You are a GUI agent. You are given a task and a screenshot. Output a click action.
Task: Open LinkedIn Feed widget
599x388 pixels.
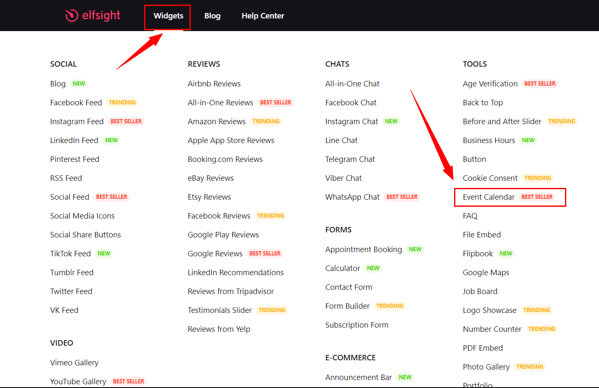click(x=74, y=141)
